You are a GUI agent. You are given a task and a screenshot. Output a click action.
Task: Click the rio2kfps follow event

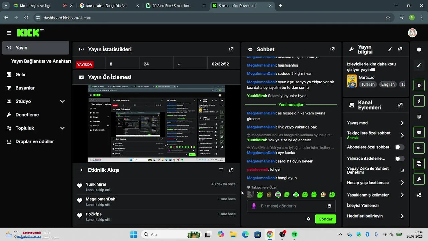pyautogui.click(x=156, y=217)
